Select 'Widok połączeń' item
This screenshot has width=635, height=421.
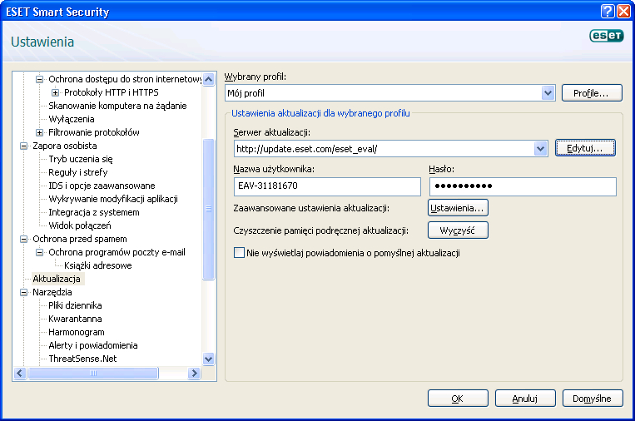point(79,225)
